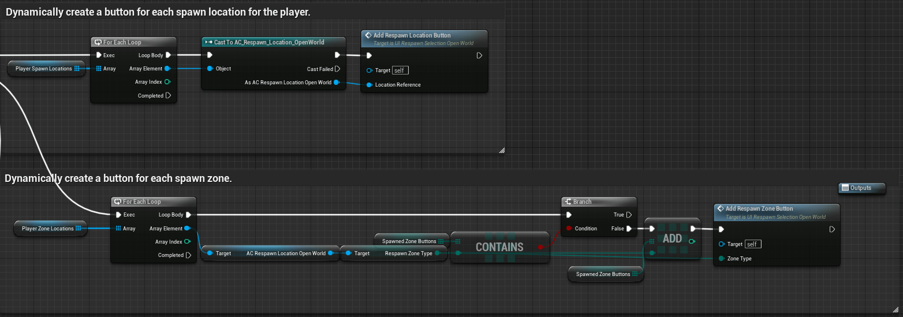Select Spawned Zone Buttons node above CONTAINS
The width and height of the screenshot is (903, 317).
(x=412, y=241)
